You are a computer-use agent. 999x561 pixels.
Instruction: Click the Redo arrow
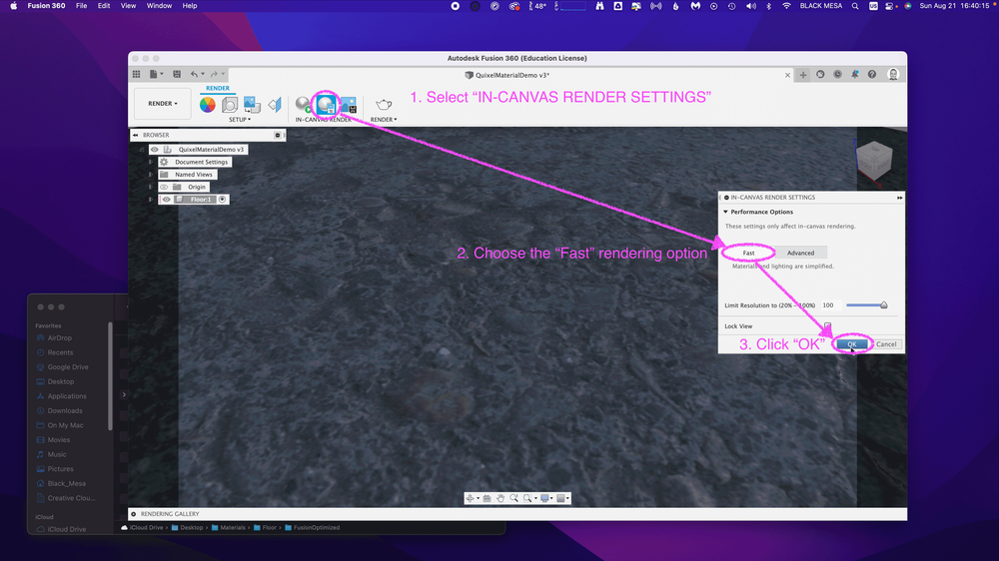[214, 75]
